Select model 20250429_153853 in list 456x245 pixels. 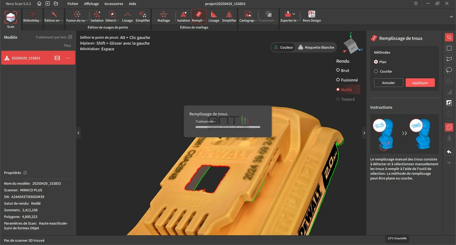pyautogui.click(x=38, y=58)
